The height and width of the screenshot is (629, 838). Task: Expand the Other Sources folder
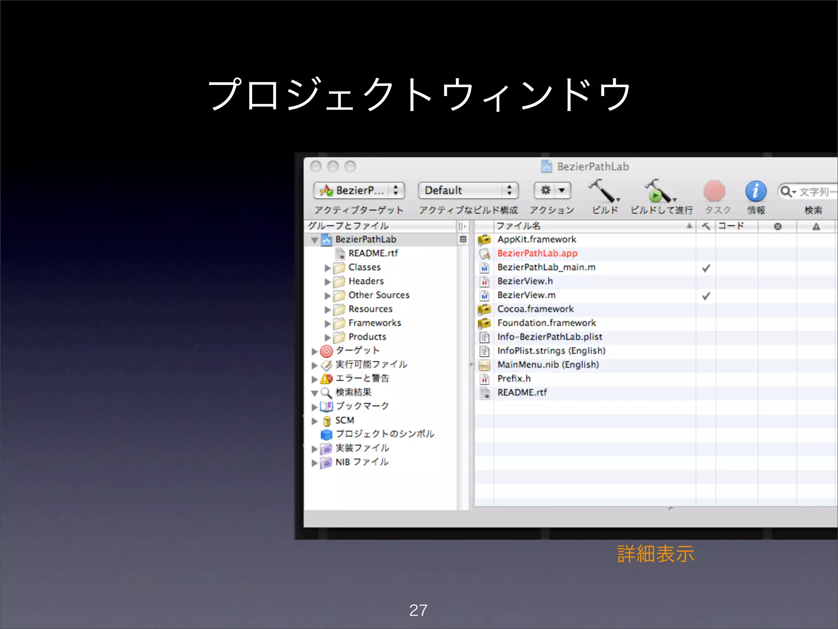[327, 296]
